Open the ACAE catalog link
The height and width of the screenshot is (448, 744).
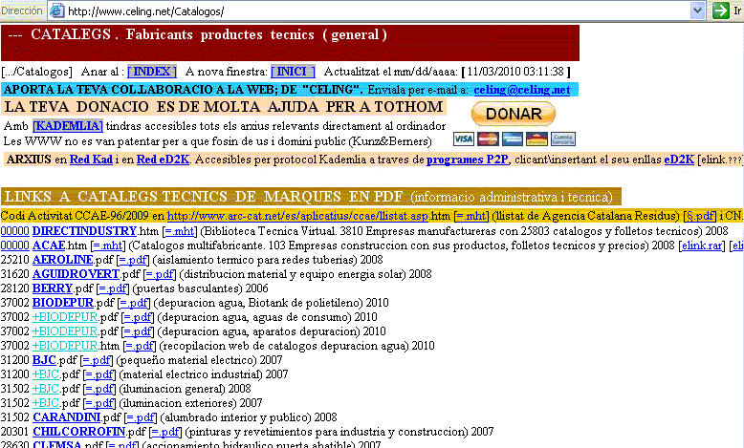coord(49,245)
